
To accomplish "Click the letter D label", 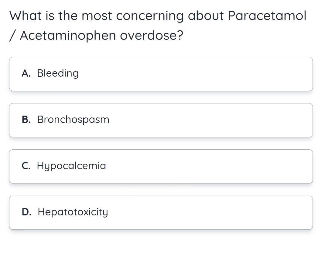I will point(26,212).
